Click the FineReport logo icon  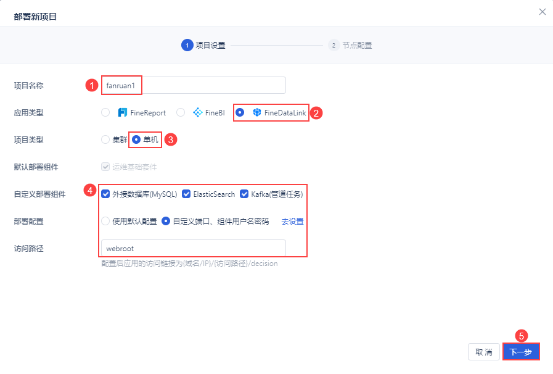tap(123, 113)
